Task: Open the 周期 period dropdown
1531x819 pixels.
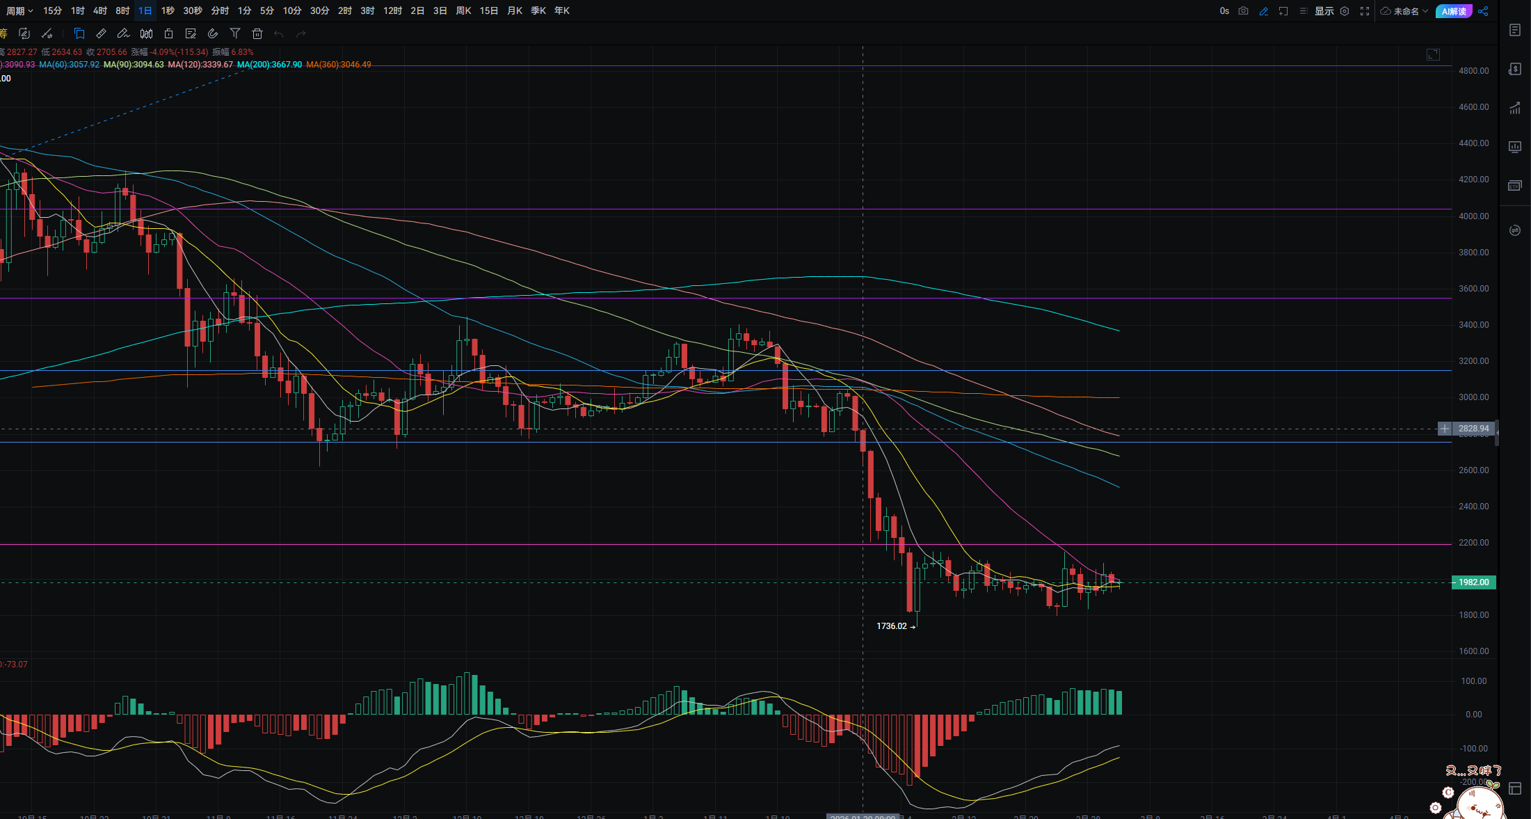Action: pos(19,11)
